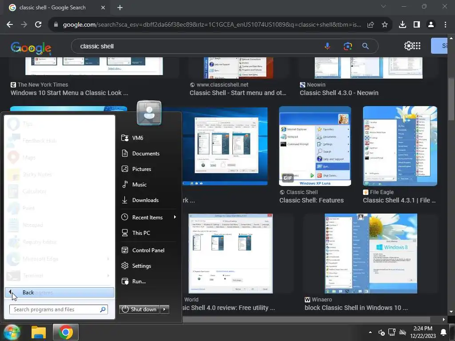
Task: Click the network icon in system tray
Action: point(392,332)
